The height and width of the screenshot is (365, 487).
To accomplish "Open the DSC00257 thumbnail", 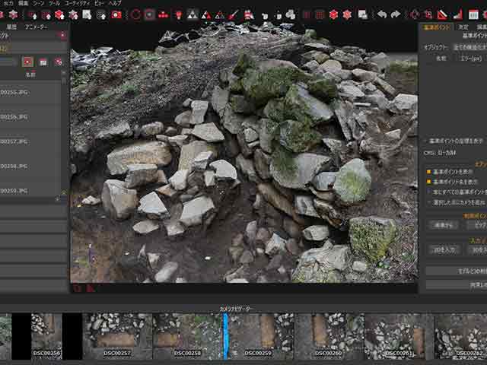I will tap(117, 336).
